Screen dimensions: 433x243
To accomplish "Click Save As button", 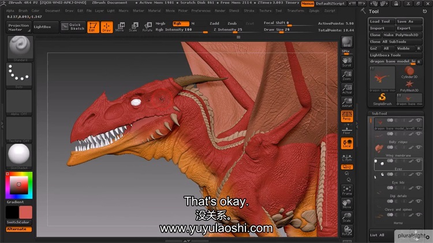I will point(409,21).
